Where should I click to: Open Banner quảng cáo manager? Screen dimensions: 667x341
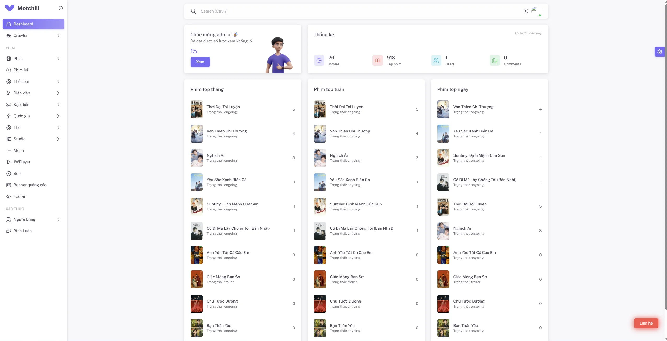pos(30,185)
